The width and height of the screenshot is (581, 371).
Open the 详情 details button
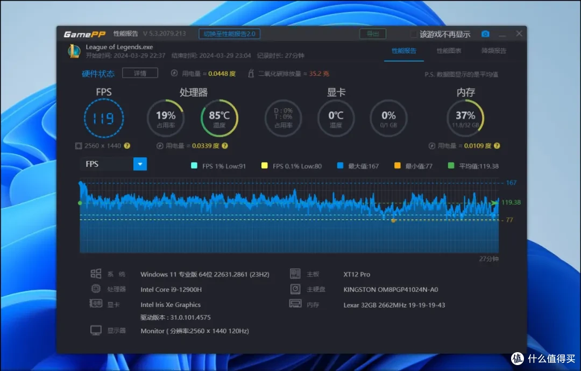140,73
